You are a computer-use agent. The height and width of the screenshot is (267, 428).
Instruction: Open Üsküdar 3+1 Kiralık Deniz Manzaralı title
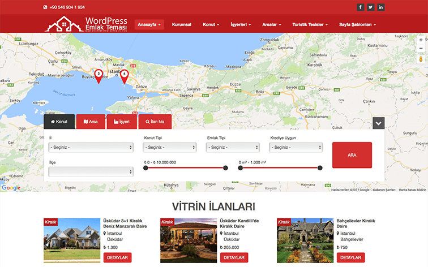point(125,223)
